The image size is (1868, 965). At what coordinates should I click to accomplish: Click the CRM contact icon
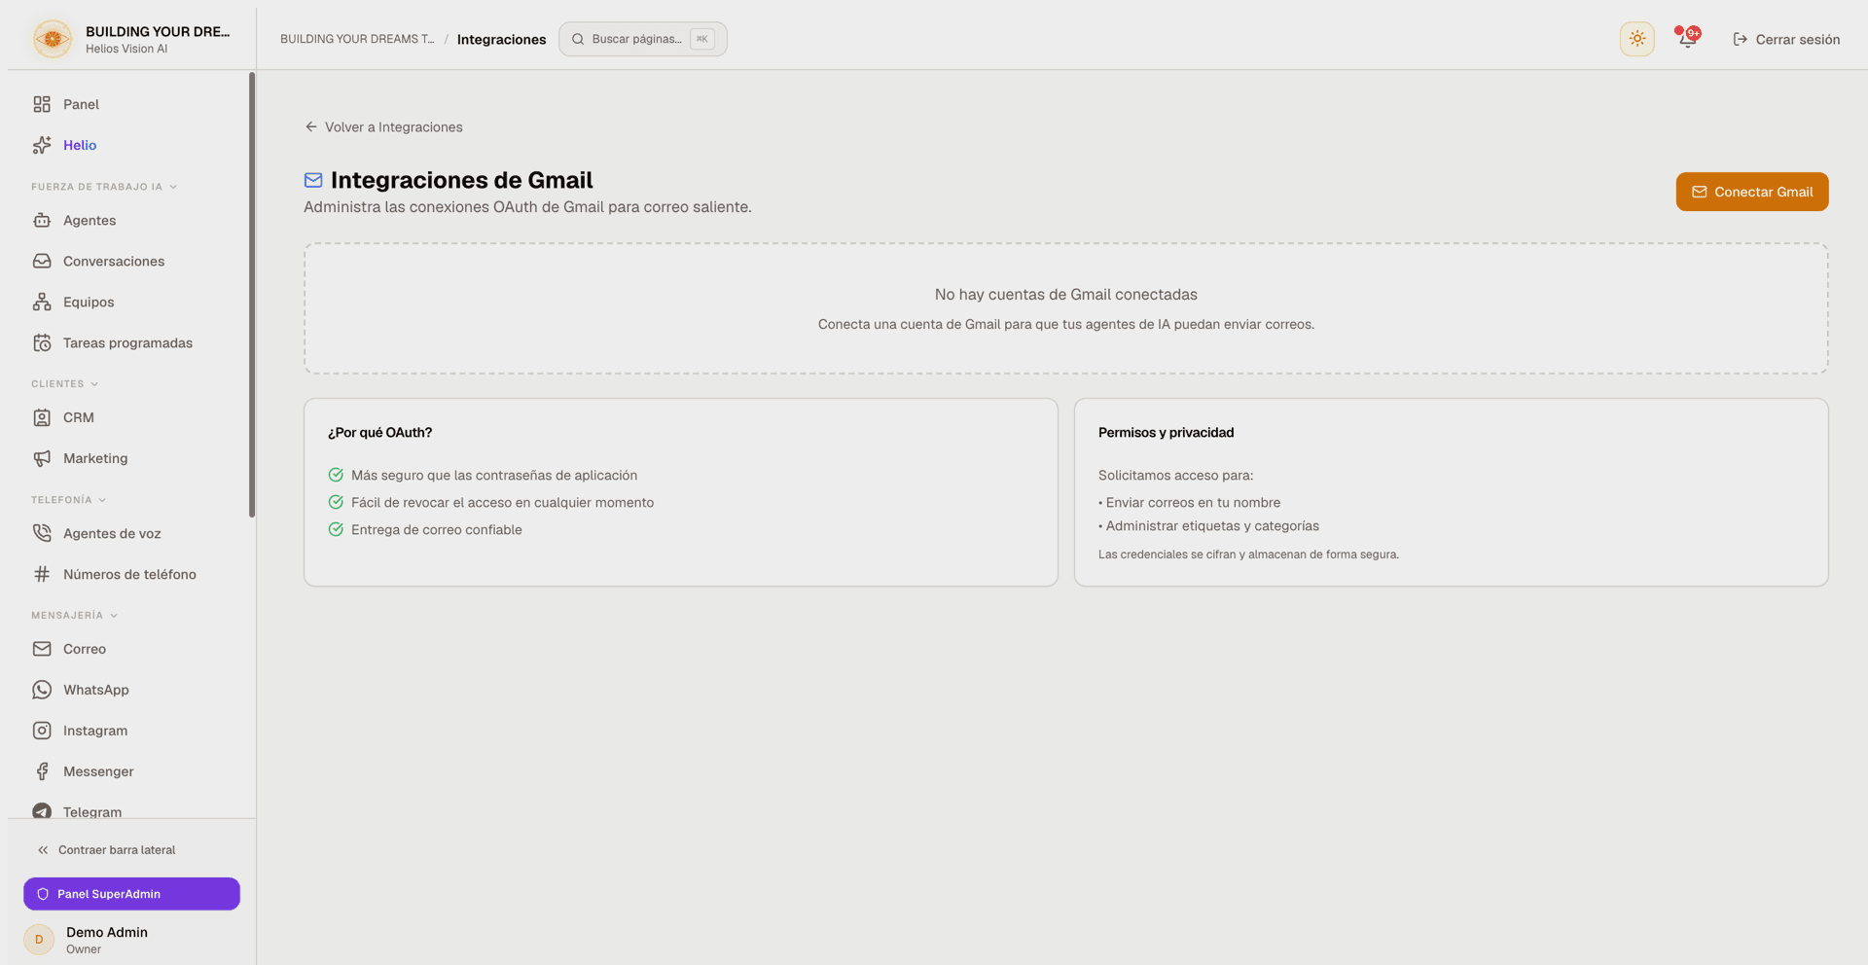point(42,418)
